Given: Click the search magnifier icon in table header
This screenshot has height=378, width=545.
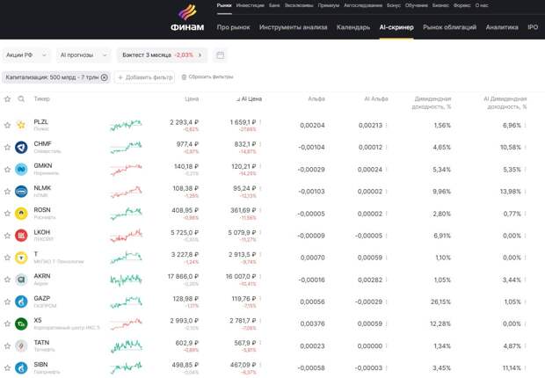Looking at the screenshot, I should [21, 99].
